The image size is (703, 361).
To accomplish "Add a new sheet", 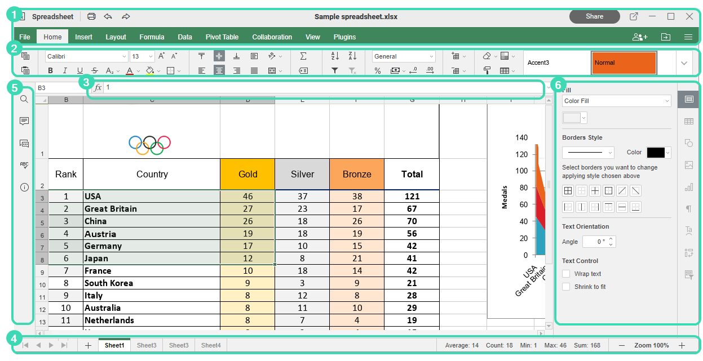I will tap(88, 345).
